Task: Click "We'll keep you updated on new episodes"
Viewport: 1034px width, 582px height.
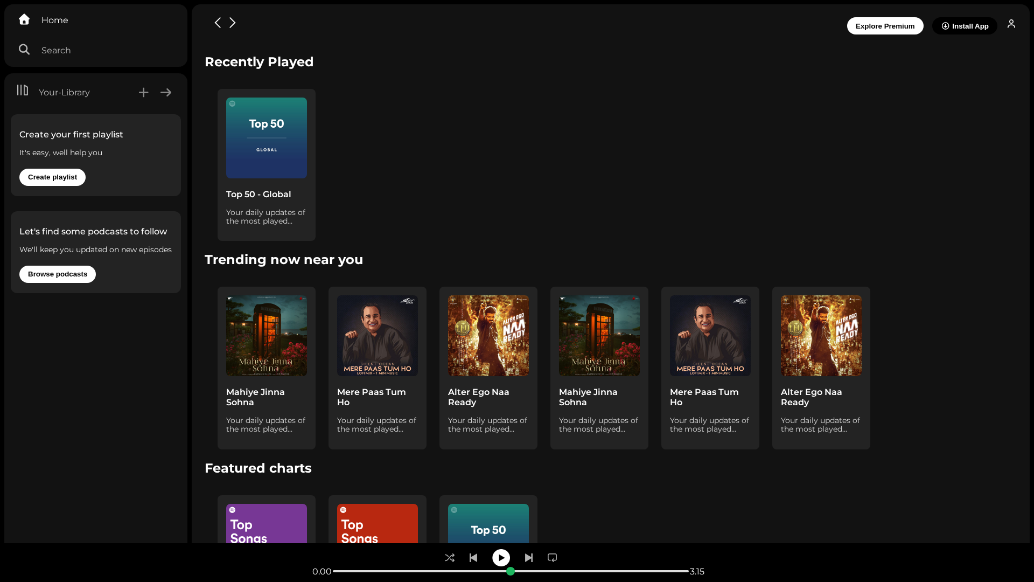Action: (x=95, y=250)
